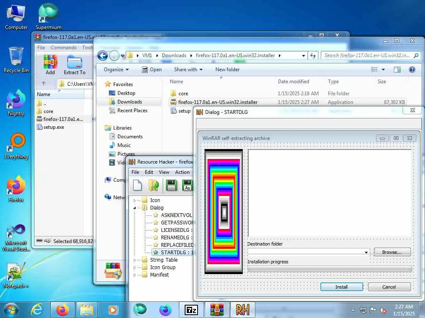Viewport: 425px width, 318px height.
Task: Click Downloads in the Favorites sidebar
Action: [129, 102]
